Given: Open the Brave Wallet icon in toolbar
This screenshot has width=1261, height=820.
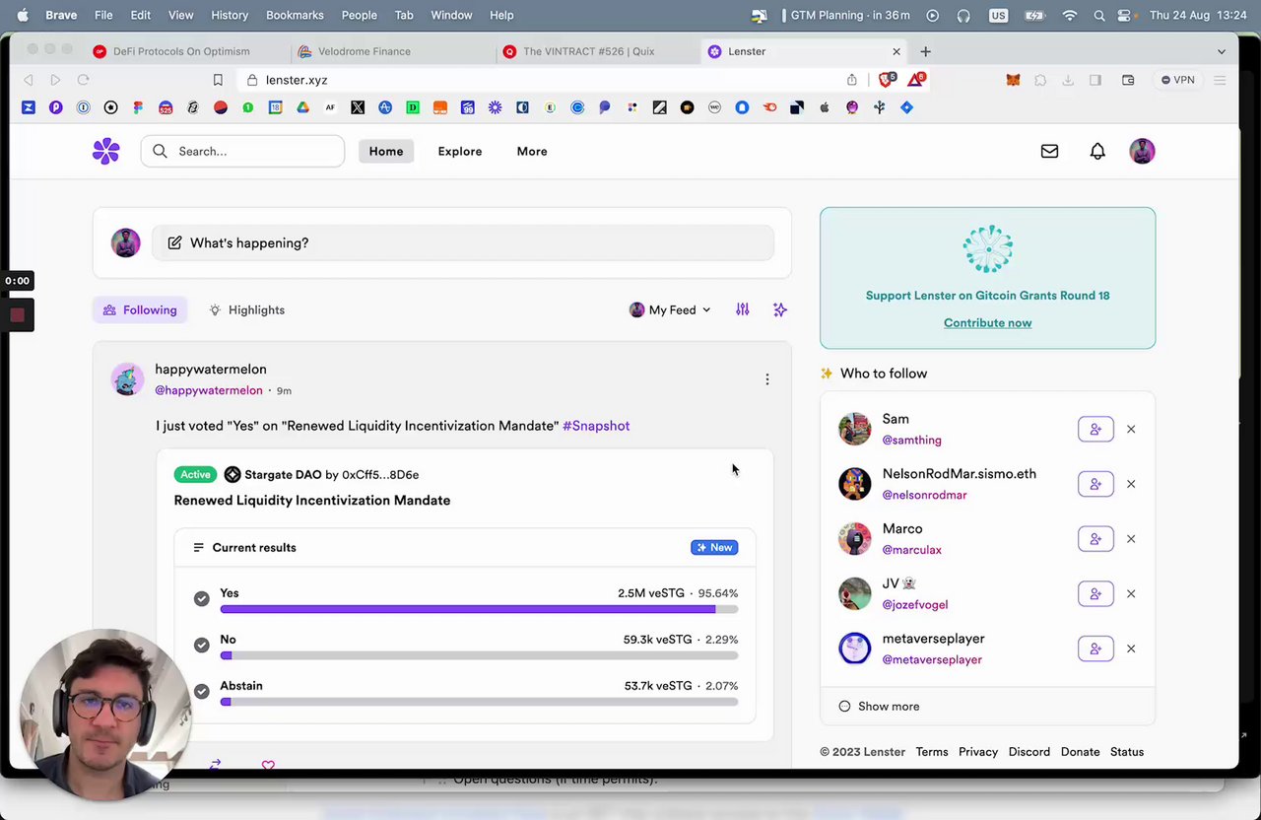Looking at the screenshot, I should (x=1128, y=80).
